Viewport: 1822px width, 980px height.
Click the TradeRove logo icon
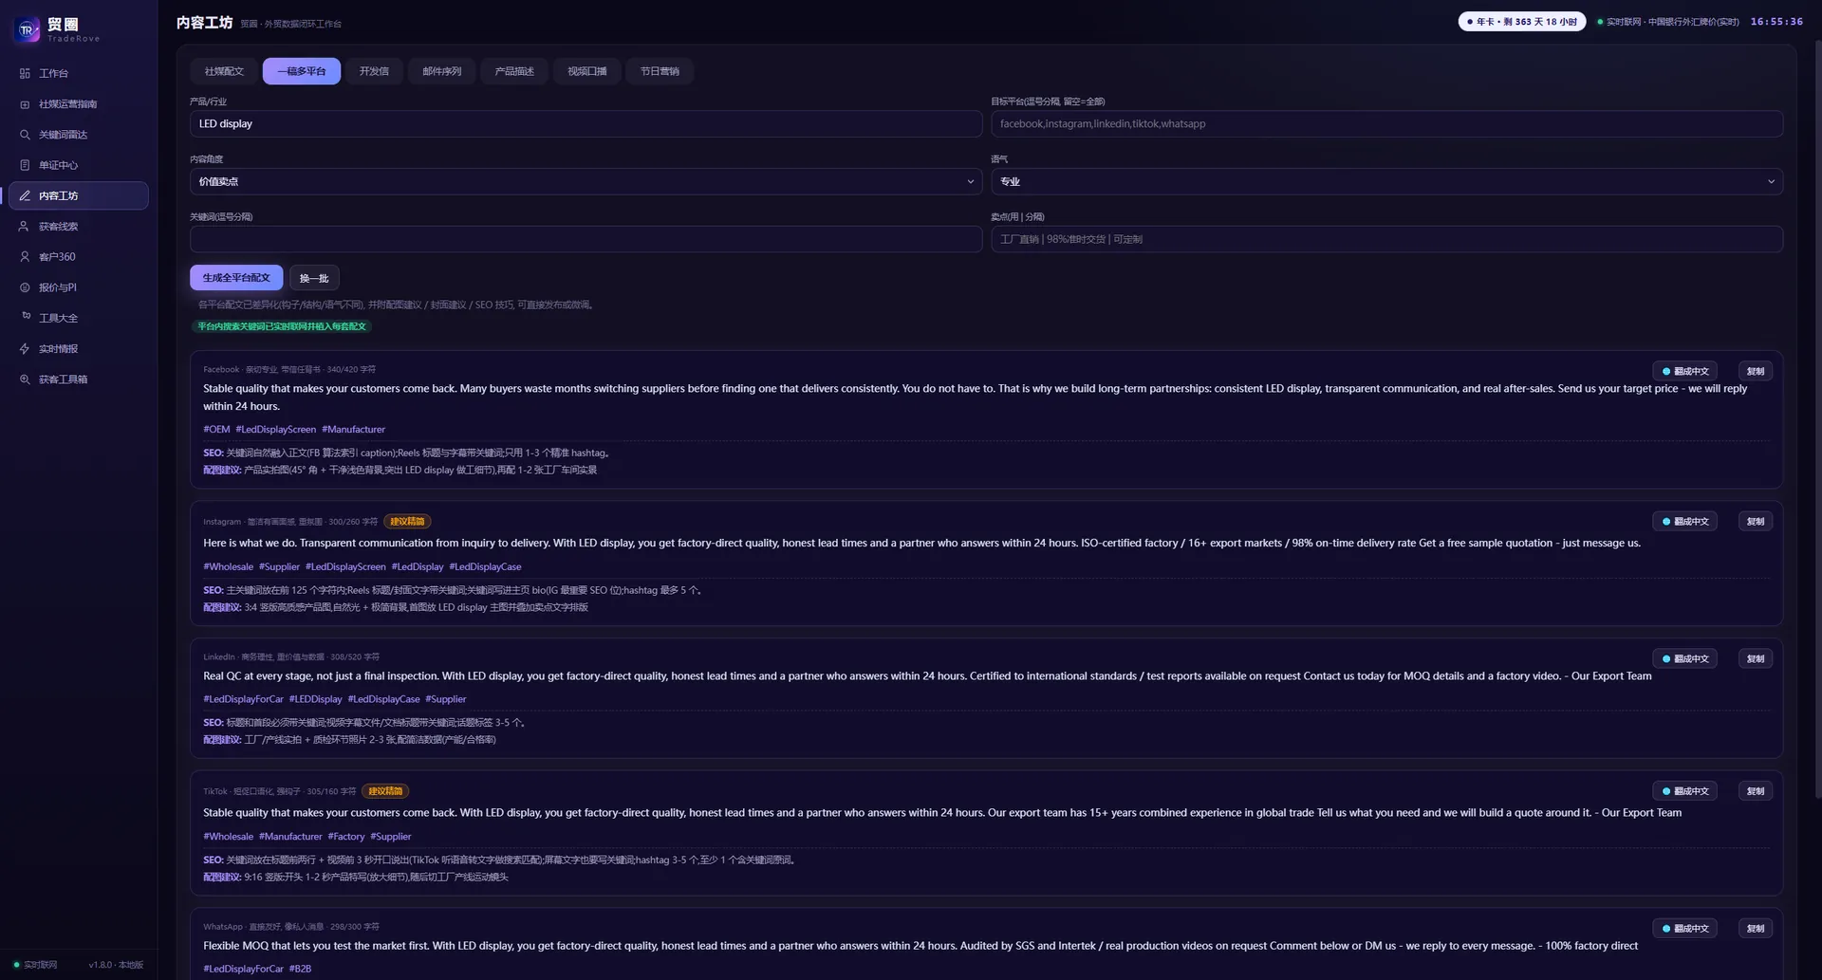pyautogui.click(x=27, y=30)
